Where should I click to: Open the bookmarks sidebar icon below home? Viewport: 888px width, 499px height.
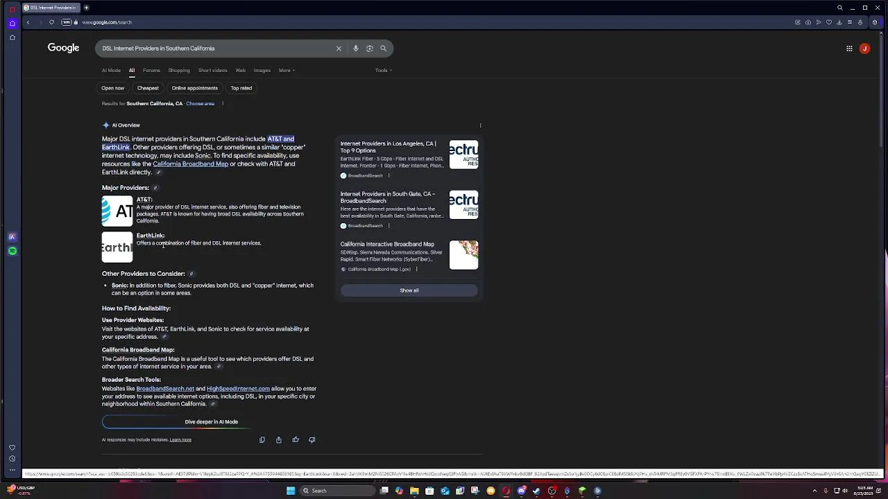click(x=12, y=37)
